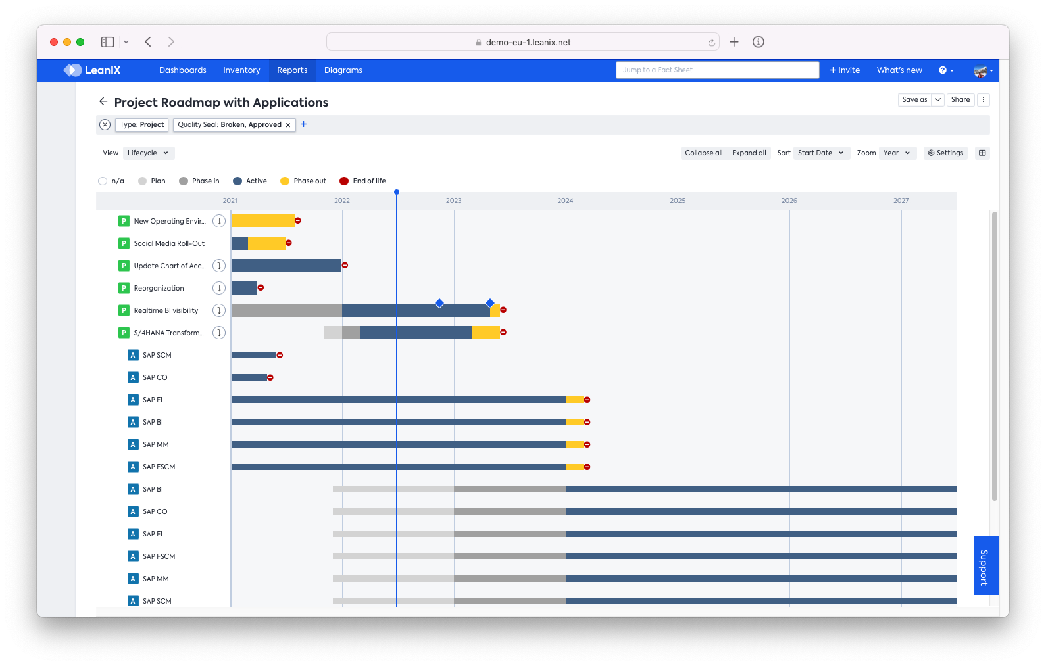Screen dimensions: 1046x666
Task: Click end of life marker on short SAP FI row
Action: (587, 400)
